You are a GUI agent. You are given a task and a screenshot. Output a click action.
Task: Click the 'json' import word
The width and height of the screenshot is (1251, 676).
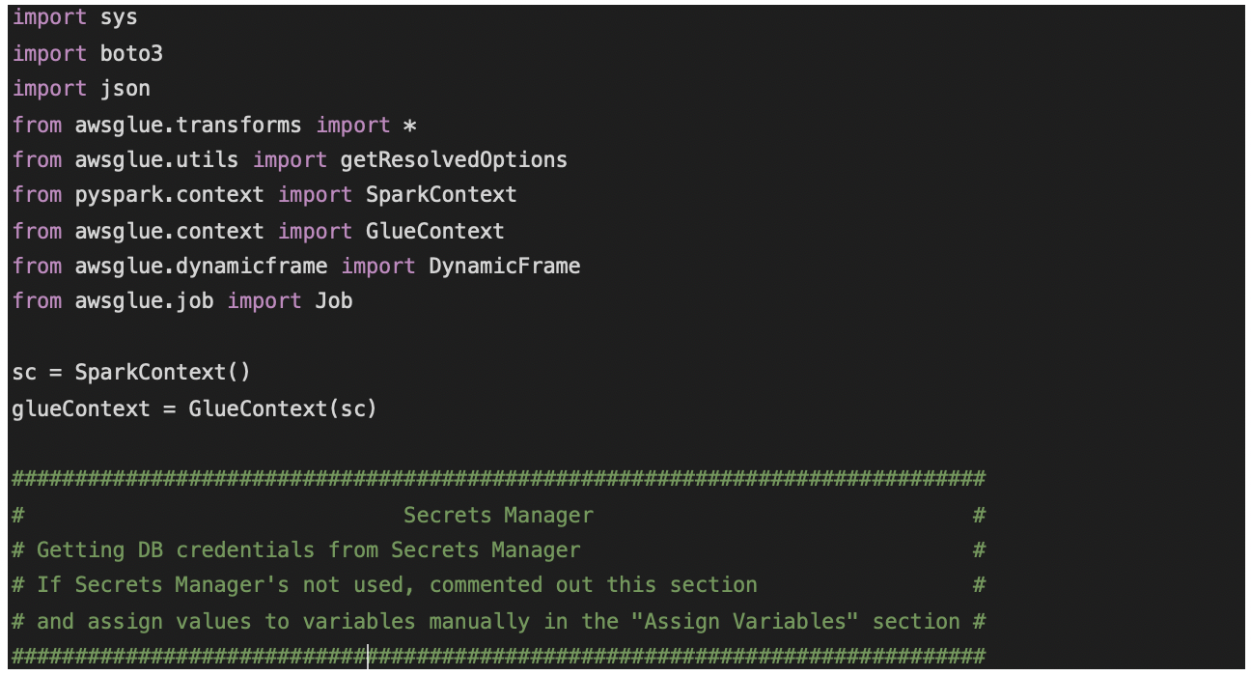click(125, 89)
